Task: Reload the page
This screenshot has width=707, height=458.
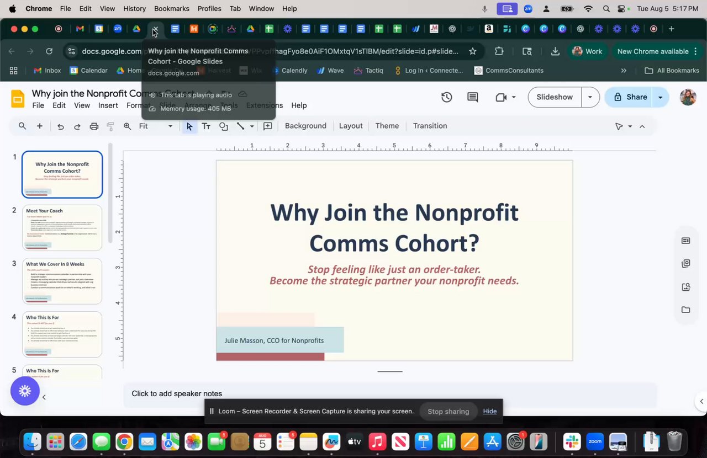Action: (x=49, y=51)
